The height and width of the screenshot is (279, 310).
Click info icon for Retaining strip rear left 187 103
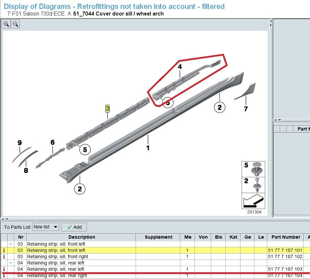pos(4,269)
